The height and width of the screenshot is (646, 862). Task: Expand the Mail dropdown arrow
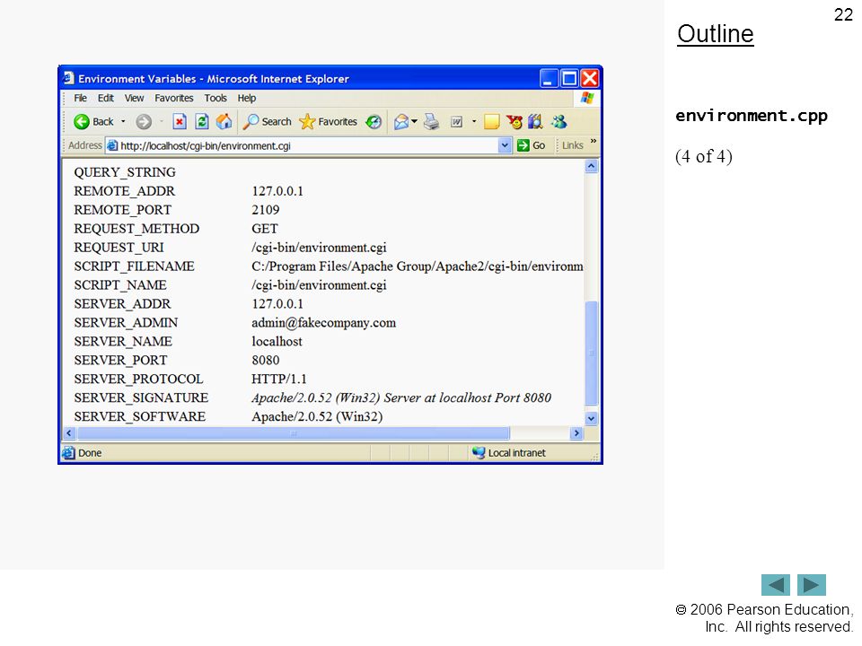[415, 121]
